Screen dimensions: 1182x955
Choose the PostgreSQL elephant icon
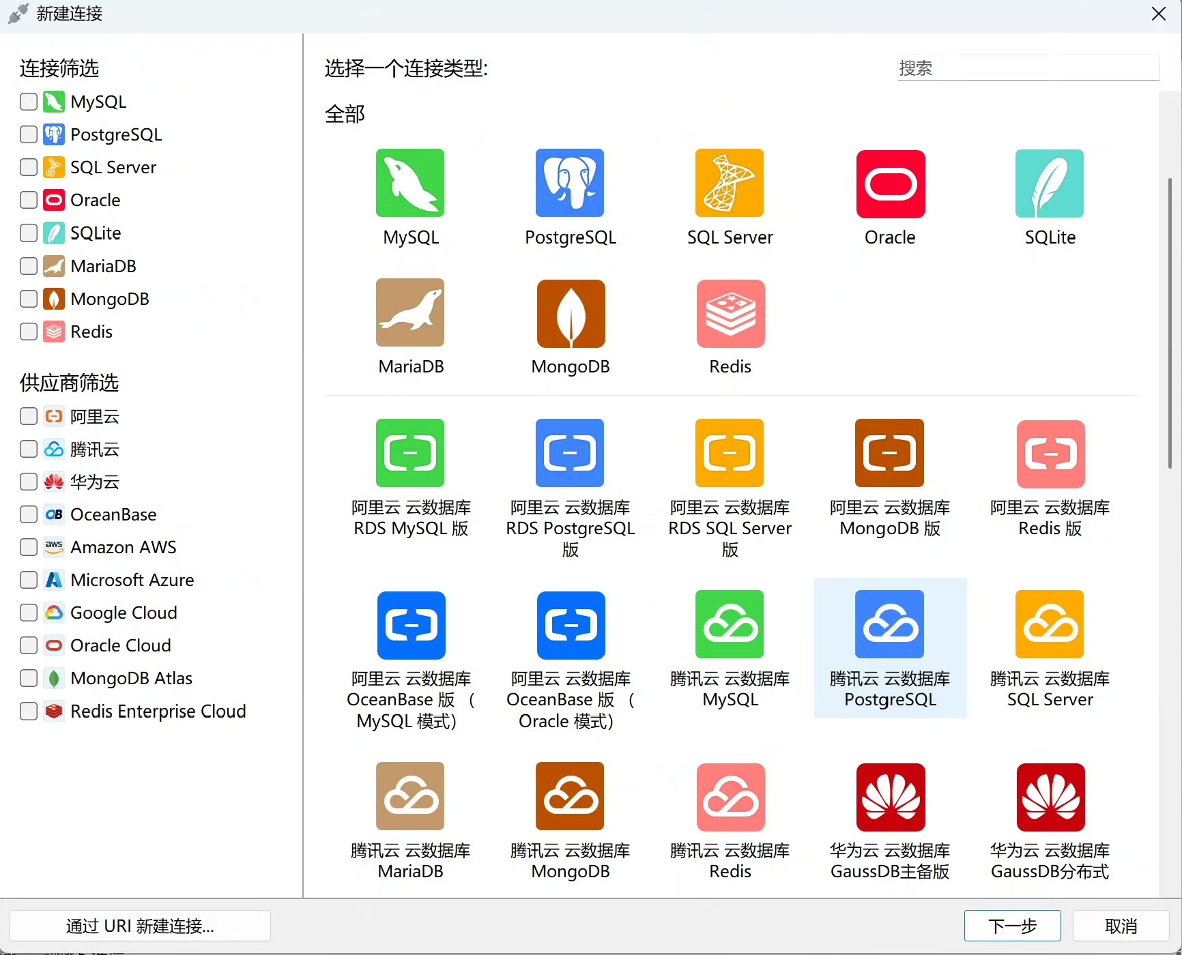tap(570, 183)
